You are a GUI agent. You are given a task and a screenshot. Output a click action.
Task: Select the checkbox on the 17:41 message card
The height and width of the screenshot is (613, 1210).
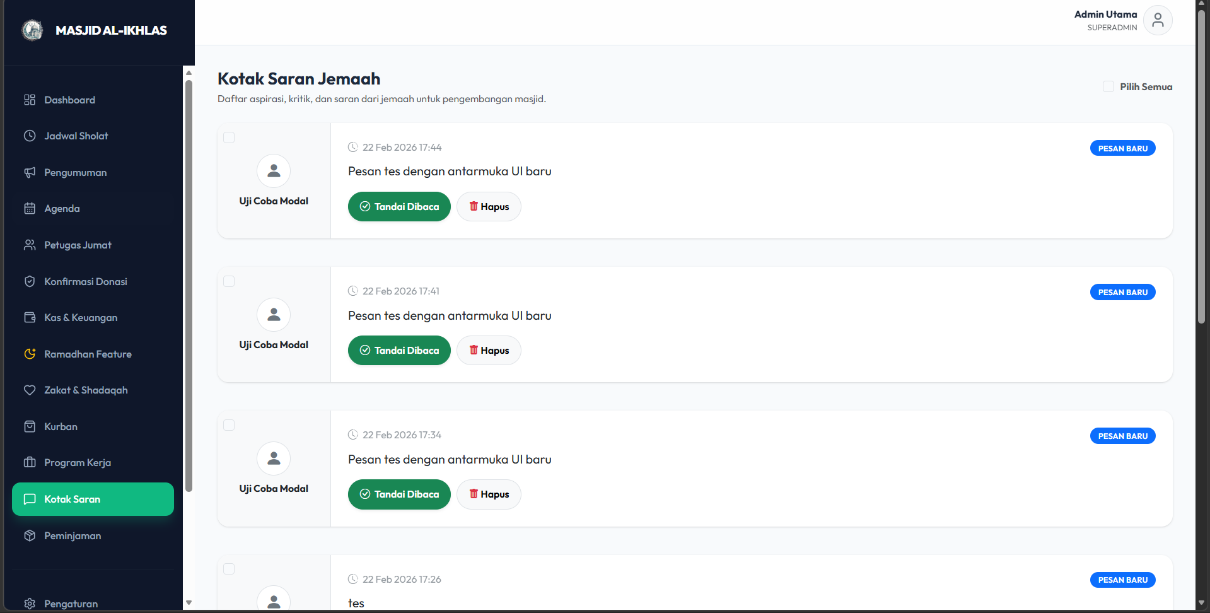tap(229, 281)
